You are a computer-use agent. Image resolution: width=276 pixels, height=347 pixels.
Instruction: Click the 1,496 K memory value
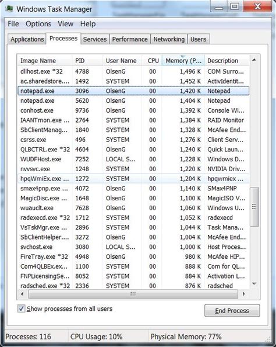pyautogui.click(x=190, y=71)
